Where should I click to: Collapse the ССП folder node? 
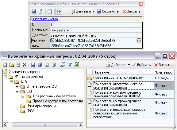pos(17,91)
